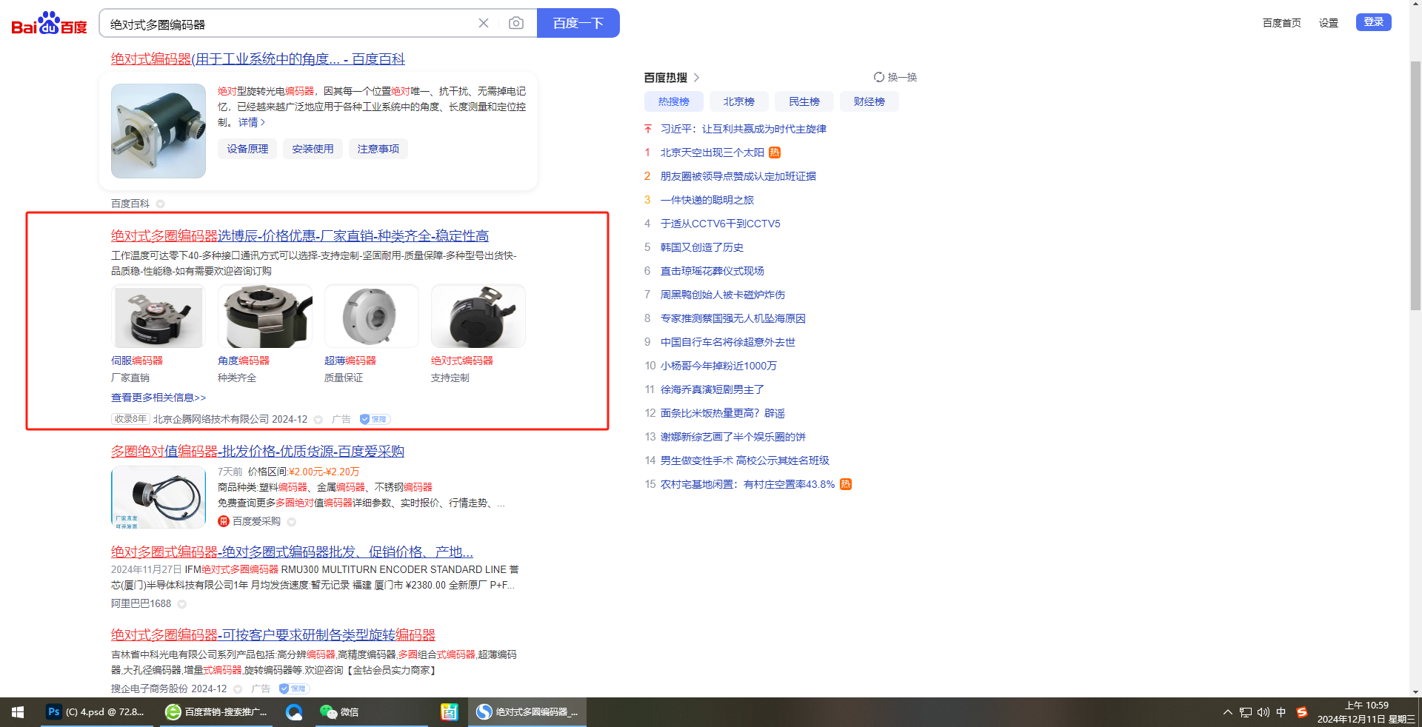The height and width of the screenshot is (727, 1422).
Task: Open the Windows Start menu
Action: [x=18, y=712]
